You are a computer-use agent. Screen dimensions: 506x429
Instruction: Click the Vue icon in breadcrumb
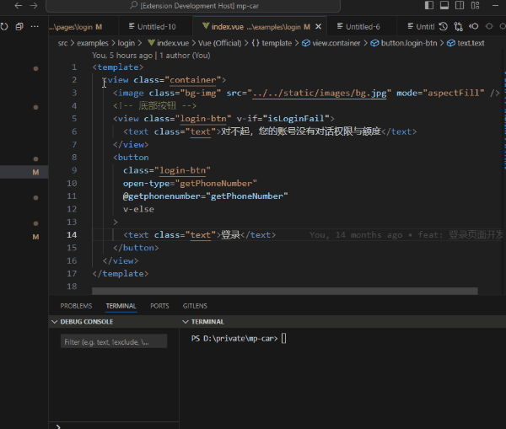coord(152,42)
